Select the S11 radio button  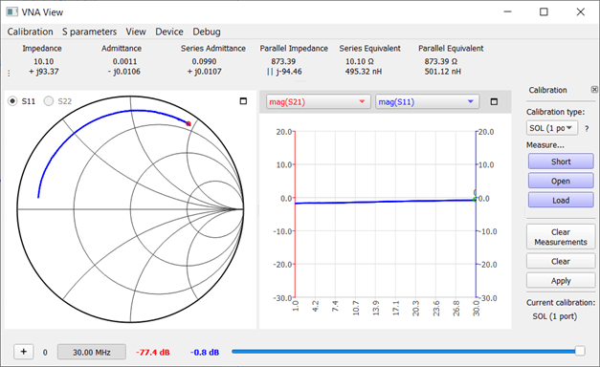point(12,101)
